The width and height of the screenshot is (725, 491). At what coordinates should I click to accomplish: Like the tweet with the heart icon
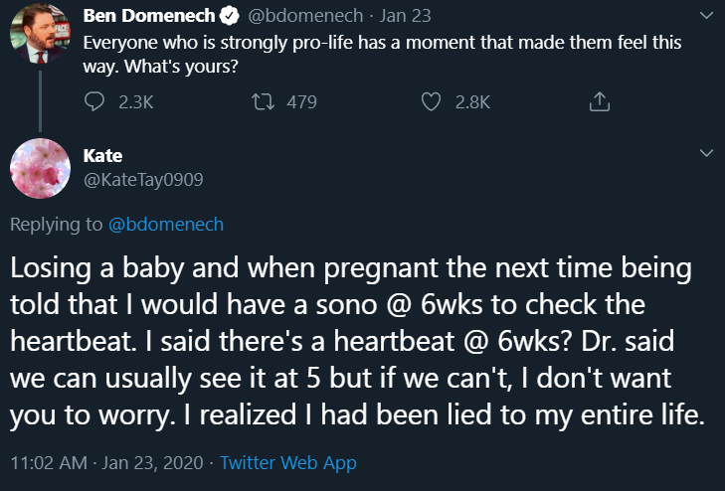point(431,101)
